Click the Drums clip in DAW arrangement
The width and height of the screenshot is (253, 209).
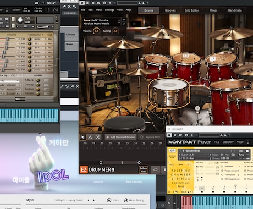click(x=71, y=47)
